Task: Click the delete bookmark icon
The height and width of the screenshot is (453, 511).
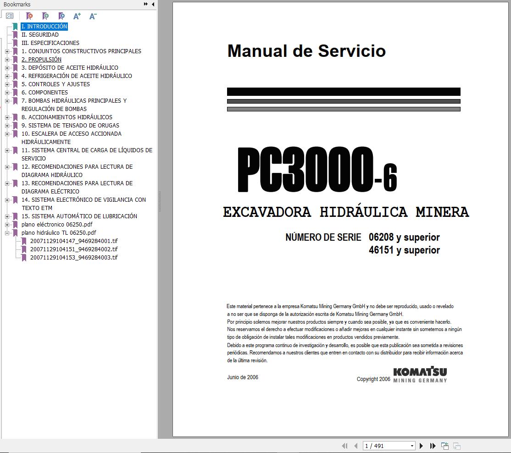Action: (29, 16)
